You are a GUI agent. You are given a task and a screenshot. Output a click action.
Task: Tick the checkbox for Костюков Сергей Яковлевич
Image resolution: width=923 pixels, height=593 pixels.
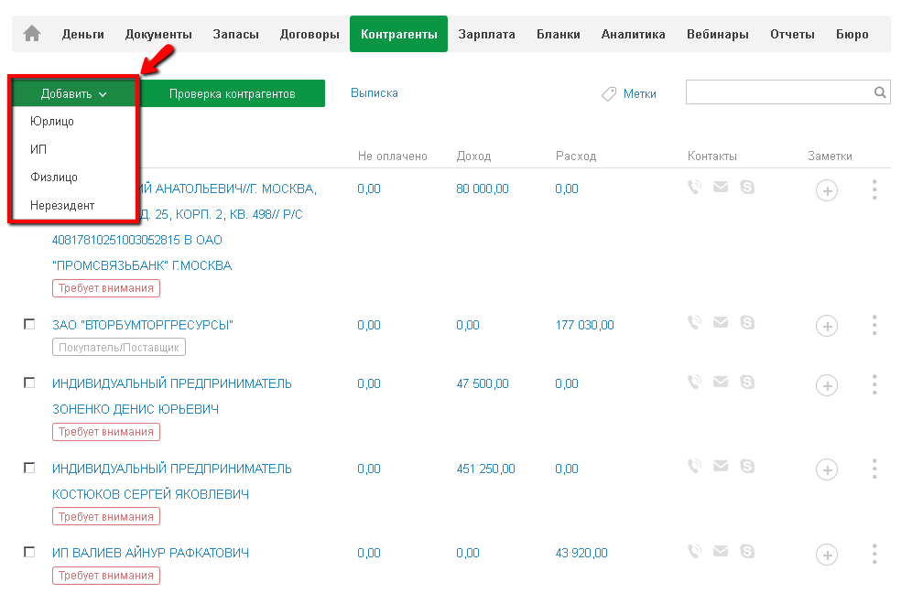(29, 467)
